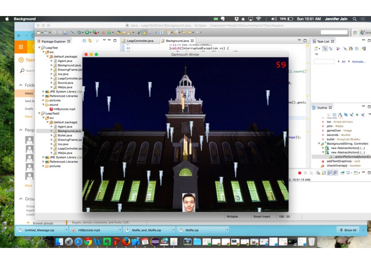This screenshot has height=264, width=371.
Task: Open Evernote elephant icon in the Dock
Action: (107, 242)
